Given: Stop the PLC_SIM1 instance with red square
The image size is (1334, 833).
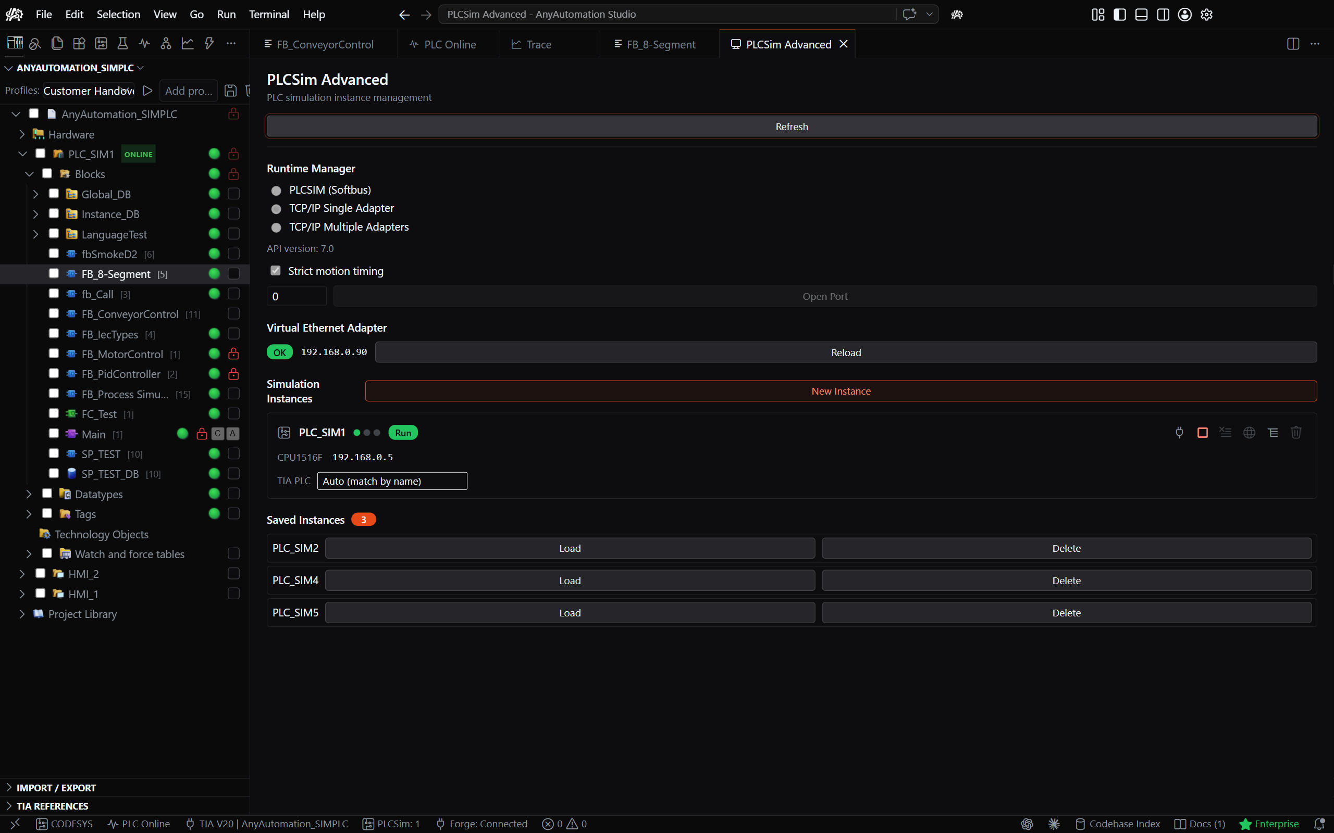Looking at the screenshot, I should tap(1203, 433).
